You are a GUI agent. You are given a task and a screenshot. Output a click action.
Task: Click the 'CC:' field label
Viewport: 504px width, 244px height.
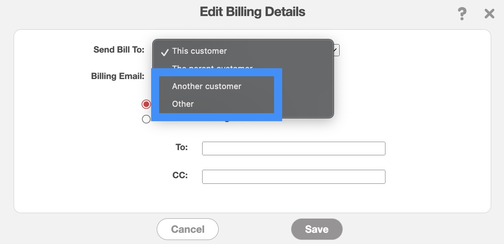(180, 175)
